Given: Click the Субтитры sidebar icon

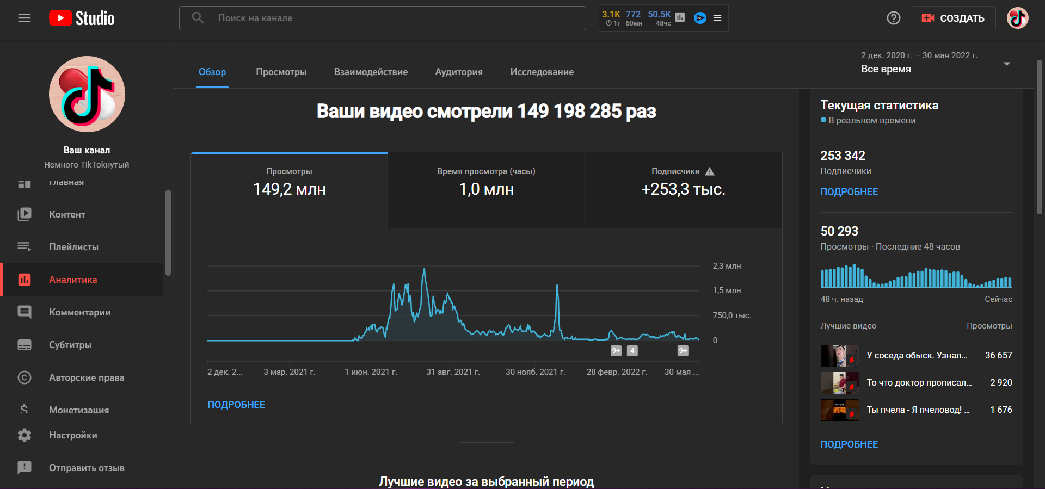Looking at the screenshot, I should pyautogui.click(x=24, y=345).
